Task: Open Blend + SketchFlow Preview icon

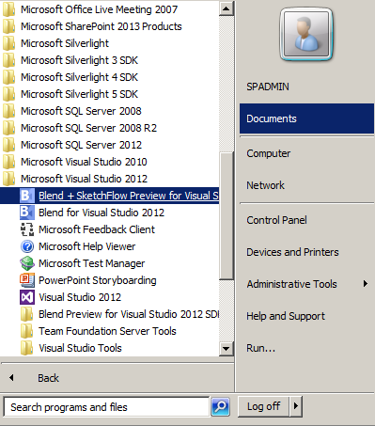Action: point(26,196)
